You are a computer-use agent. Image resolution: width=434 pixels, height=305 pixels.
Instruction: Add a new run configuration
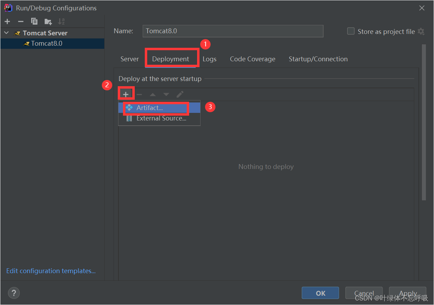click(7, 21)
